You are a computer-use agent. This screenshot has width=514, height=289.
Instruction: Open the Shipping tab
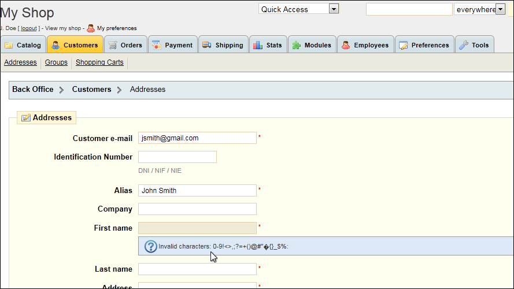pyautogui.click(x=223, y=45)
